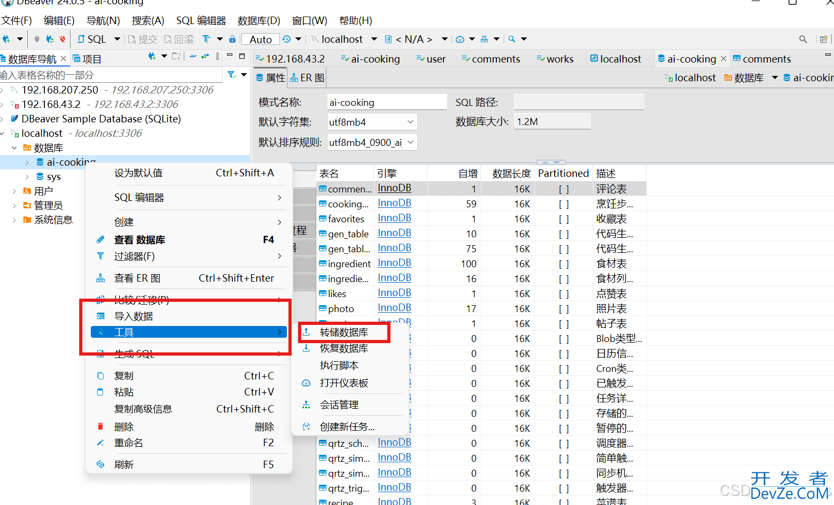Click red trash icon beside 删除
This screenshot has height=505, width=834.
coord(100,426)
